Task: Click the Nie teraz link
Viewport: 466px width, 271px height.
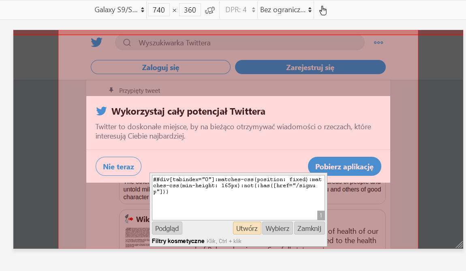Action: [x=118, y=166]
